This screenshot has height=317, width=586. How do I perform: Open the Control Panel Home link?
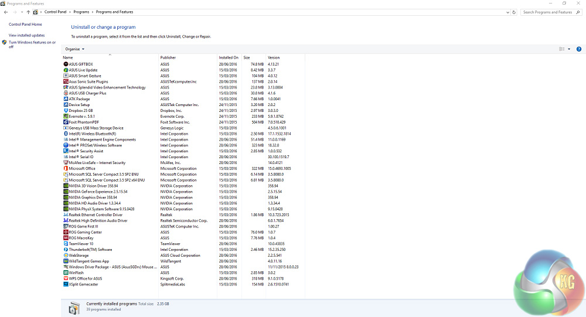(x=25, y=24)
